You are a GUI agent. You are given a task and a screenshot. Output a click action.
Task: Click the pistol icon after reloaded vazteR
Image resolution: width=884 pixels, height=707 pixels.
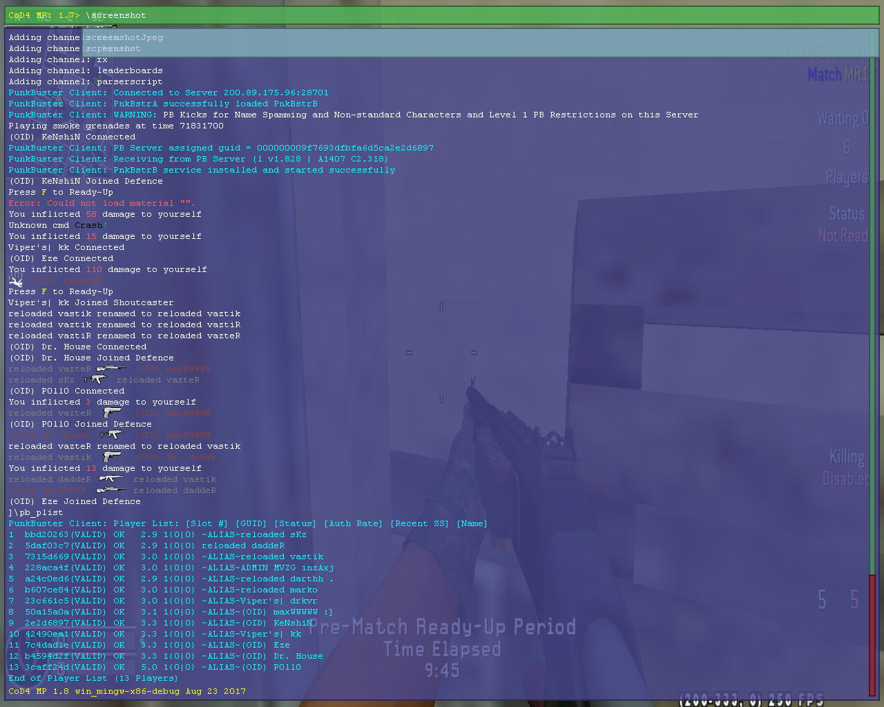pos(112,413)
